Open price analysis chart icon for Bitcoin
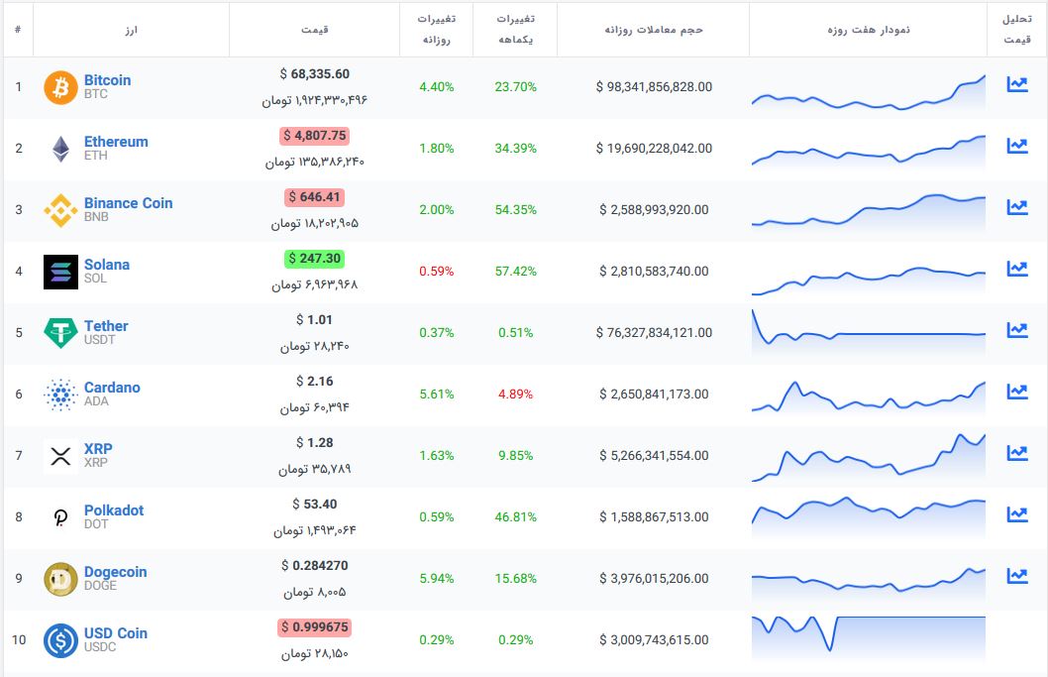 [x=1016, y=85]
